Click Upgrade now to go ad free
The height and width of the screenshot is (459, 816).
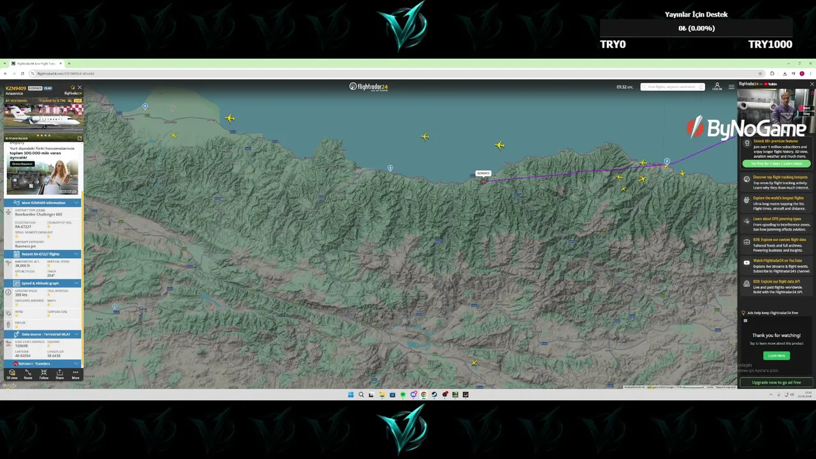coord(776,382)
